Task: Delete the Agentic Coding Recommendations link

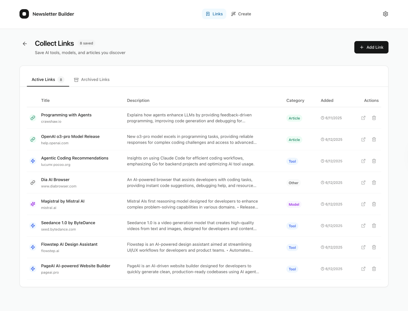Action: 374,161
